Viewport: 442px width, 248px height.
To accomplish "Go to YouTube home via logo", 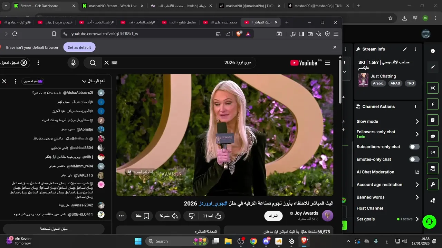I will tap(304, 63).
